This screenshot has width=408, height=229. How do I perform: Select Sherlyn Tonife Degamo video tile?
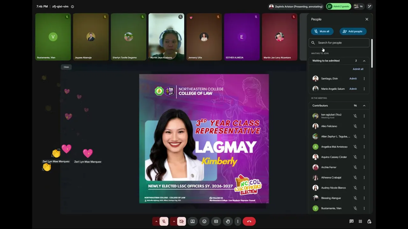128,37
